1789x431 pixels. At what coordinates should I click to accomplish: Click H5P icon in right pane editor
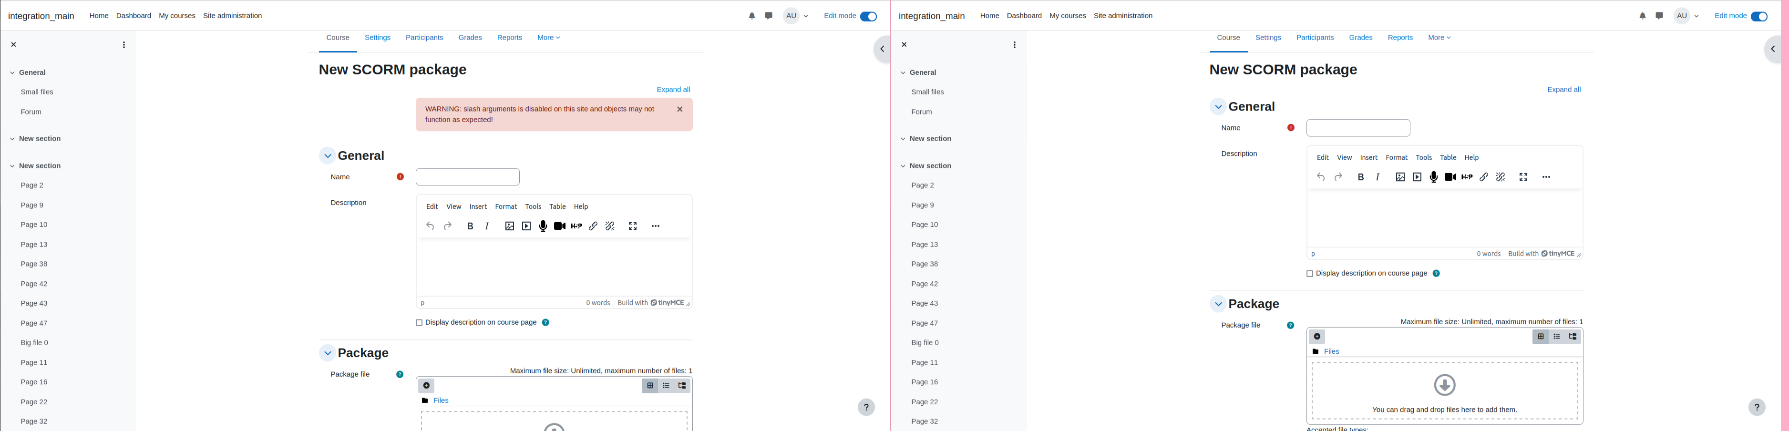(x=1468, y=177)
